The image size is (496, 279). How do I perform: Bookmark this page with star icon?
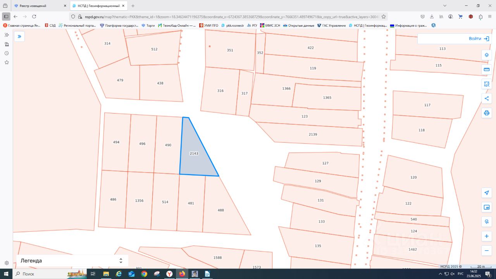coord(384,17)
